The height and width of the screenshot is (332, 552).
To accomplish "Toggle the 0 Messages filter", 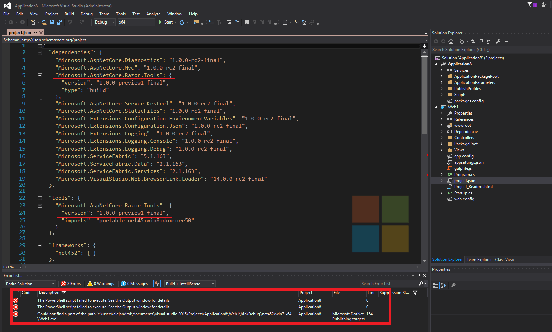I will point(135,284).
